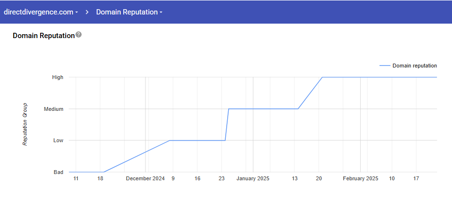Click the Low y-axis label
The image size is (452, 201).
coord(58,141)
